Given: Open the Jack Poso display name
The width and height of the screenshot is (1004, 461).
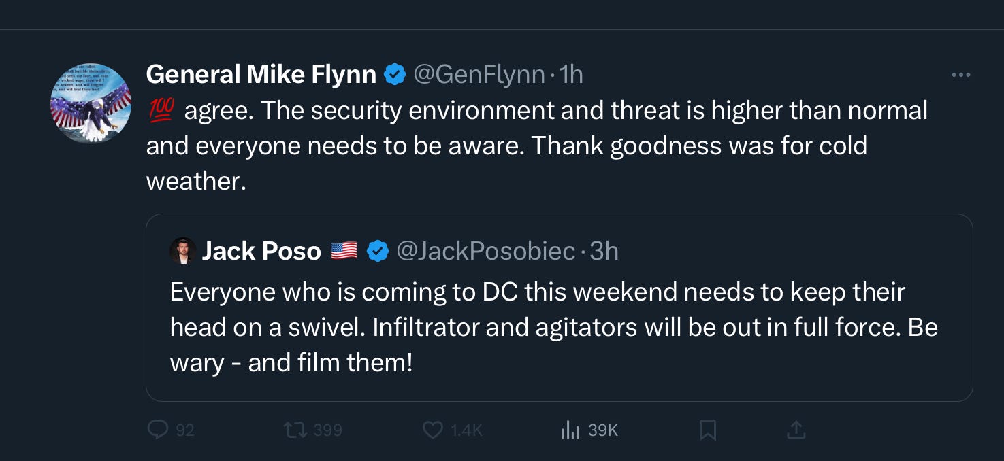Looking at the screenshot, I should [x=261, y=252].
